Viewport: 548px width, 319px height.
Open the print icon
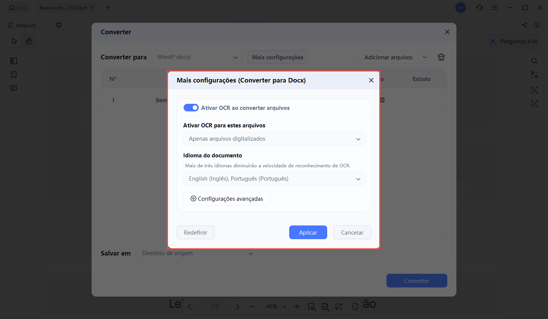pos(59,25)
